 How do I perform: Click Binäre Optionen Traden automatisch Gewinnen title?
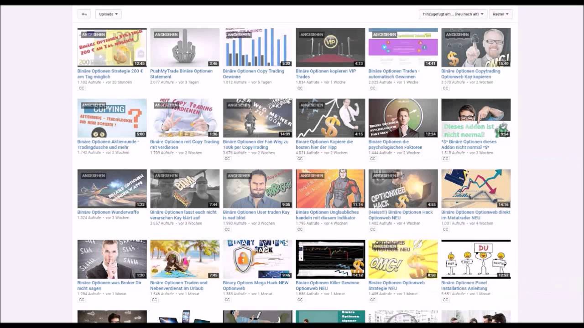394,74
